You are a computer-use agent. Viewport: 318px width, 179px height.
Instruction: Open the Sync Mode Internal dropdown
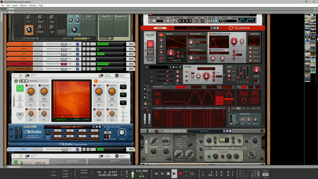click(86, 173)
